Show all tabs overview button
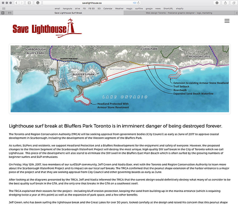Viewport: 238px width, 205px height. 234,3
